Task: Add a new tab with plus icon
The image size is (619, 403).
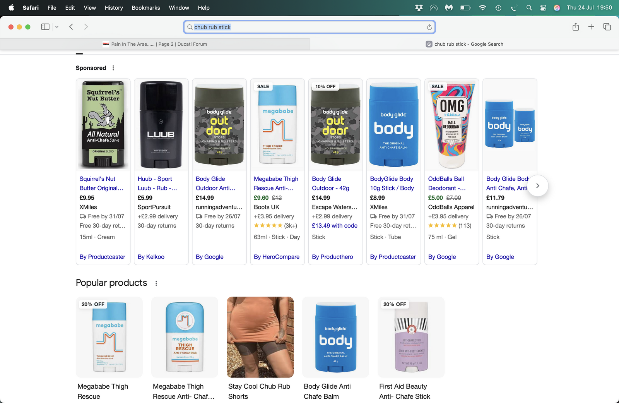Action: (x=591, y=27)
